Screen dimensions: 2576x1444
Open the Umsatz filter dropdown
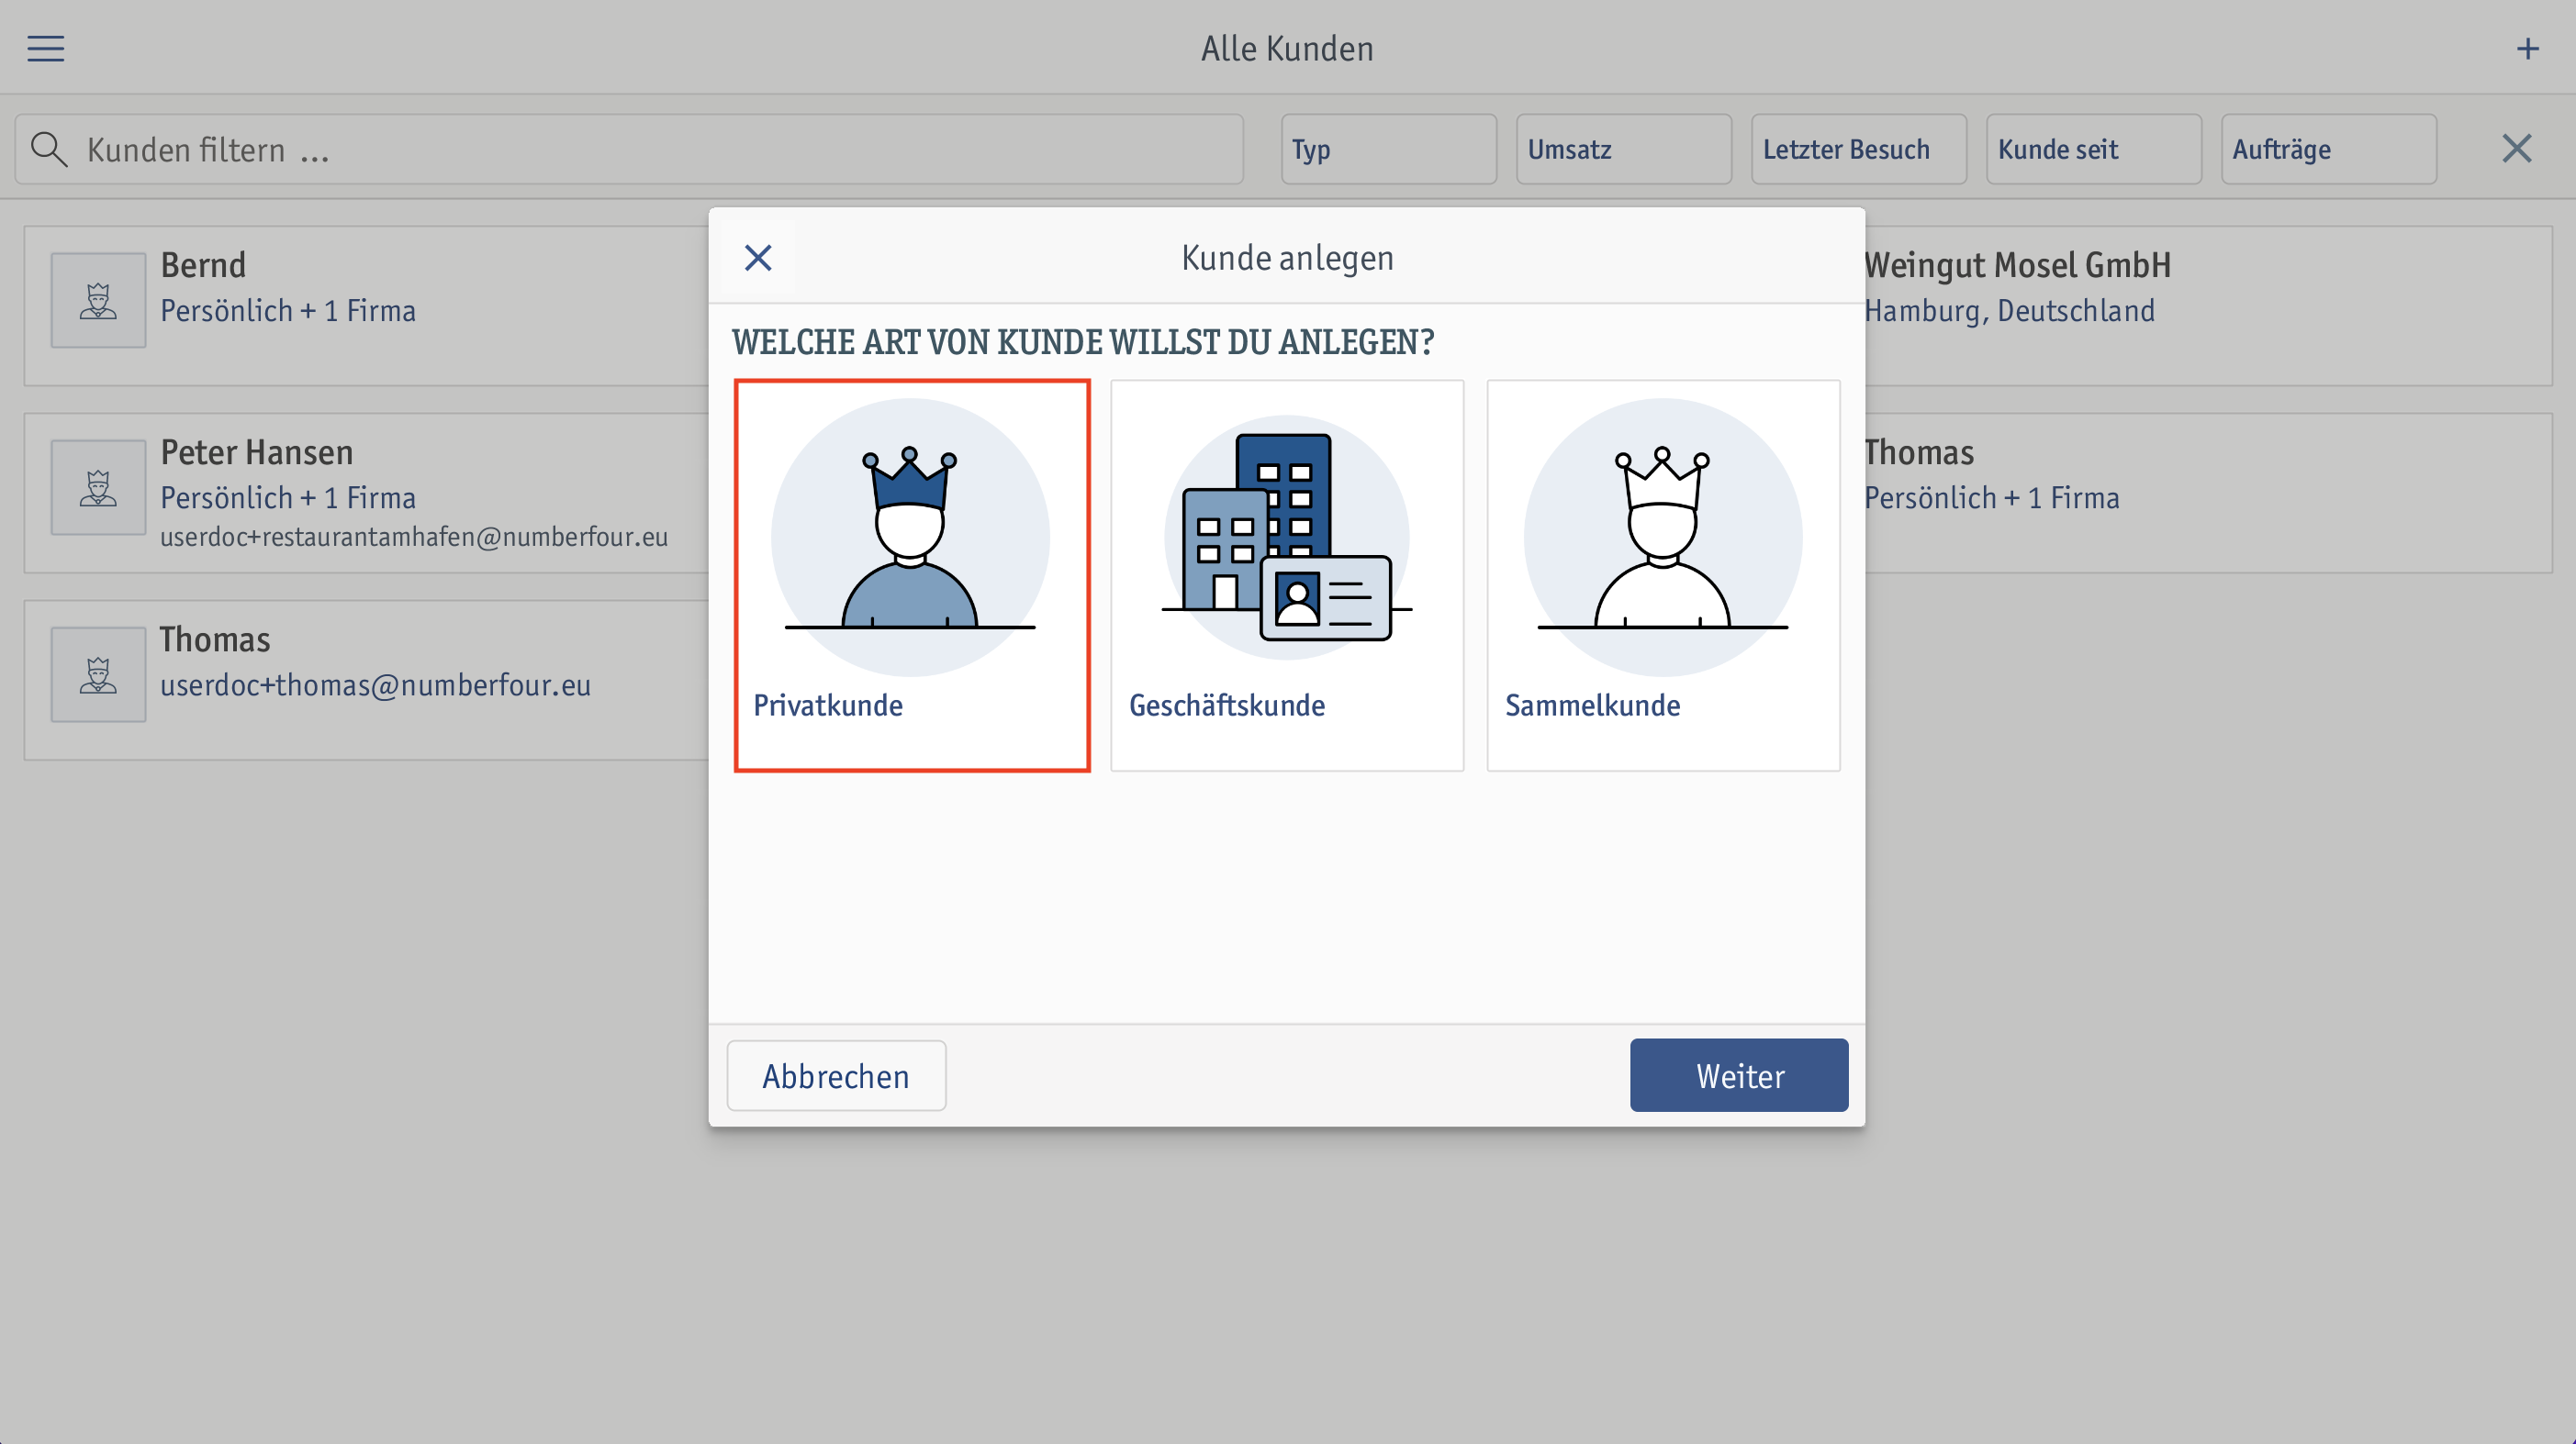1623,149
